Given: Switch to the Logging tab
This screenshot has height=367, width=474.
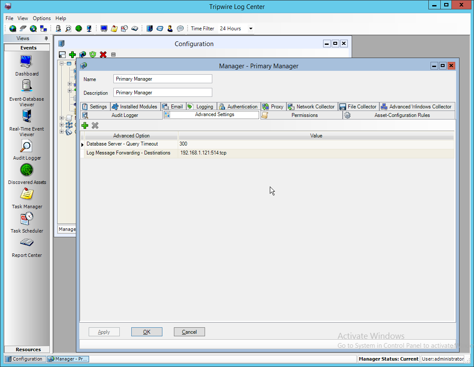Looking at the screenshot, I should coord(202,107).
